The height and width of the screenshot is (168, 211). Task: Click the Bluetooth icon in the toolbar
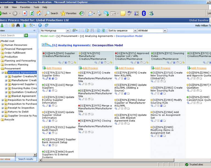coord(144,13)
